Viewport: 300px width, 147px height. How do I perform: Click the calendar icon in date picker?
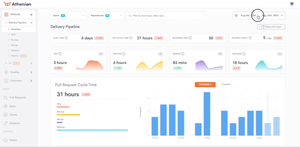236,15
